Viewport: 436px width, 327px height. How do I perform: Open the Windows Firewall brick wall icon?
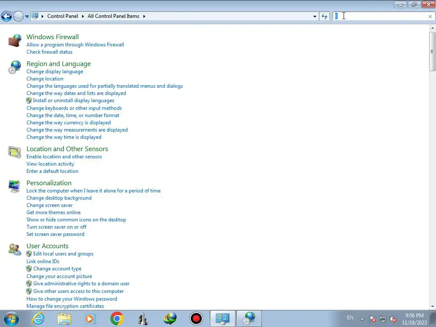(14, 40)
